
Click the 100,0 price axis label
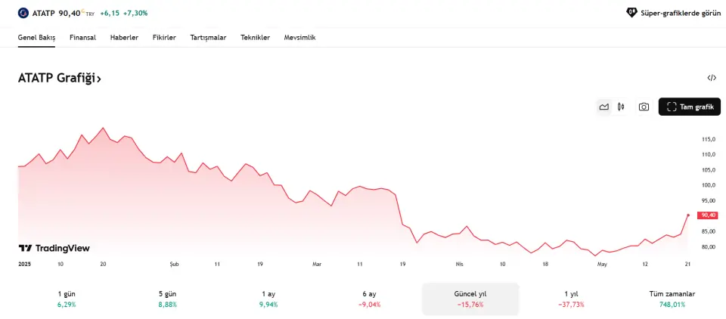[709, 185]
